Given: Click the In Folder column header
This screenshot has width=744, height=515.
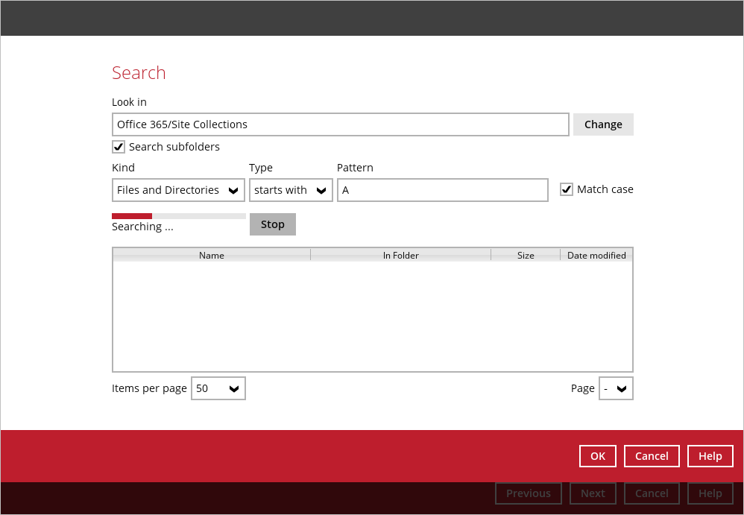Looking at the screenshot, I should pyautogui.click(x=400, y=255).
